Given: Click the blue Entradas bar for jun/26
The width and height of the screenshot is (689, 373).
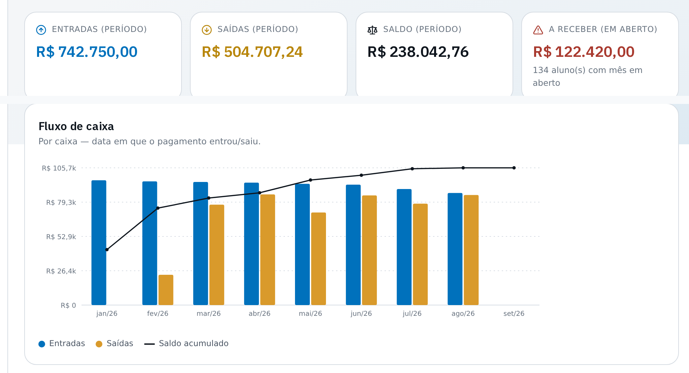Looking at the screenshot, I should [353, 245].
